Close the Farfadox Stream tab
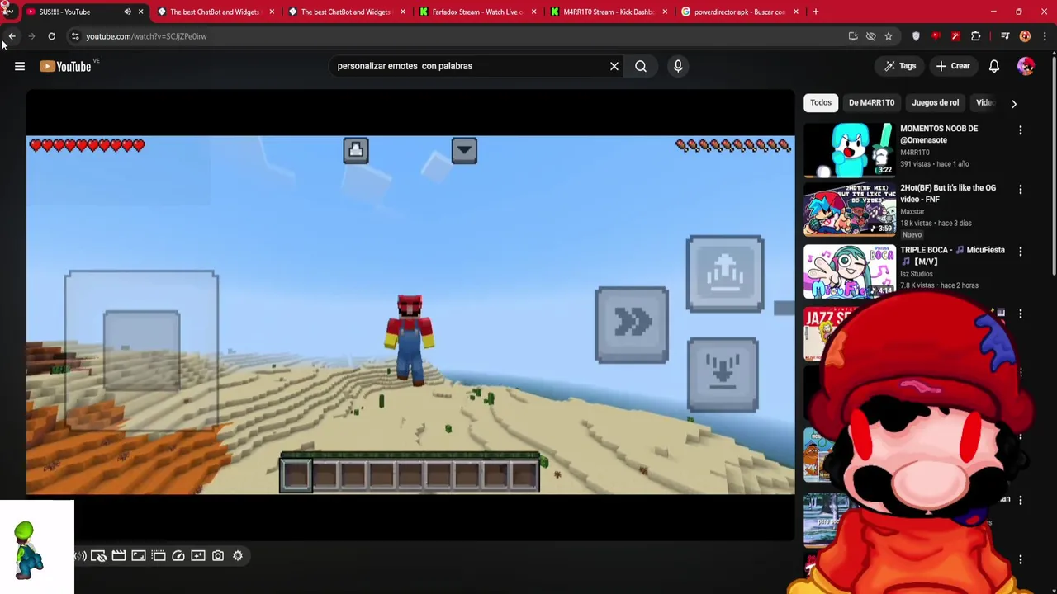Viewport: 1057px width, 594px height. coord(533,12)
